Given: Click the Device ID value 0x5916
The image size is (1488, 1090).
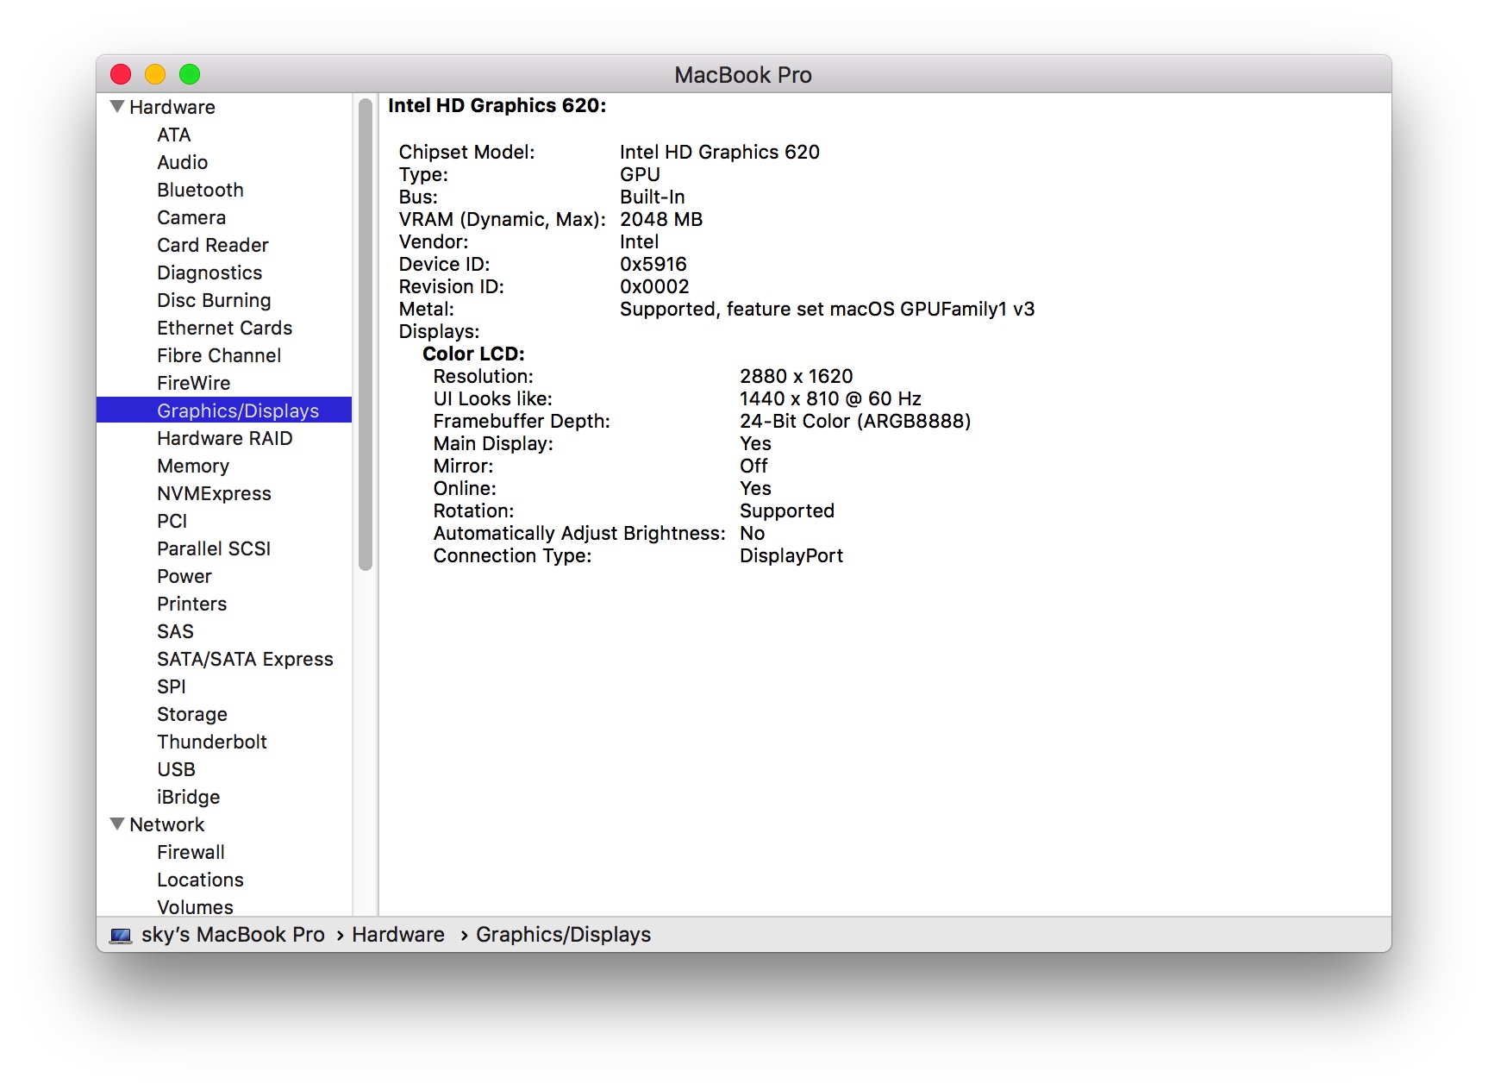Looking at the screenshot, I should (653, 264).
